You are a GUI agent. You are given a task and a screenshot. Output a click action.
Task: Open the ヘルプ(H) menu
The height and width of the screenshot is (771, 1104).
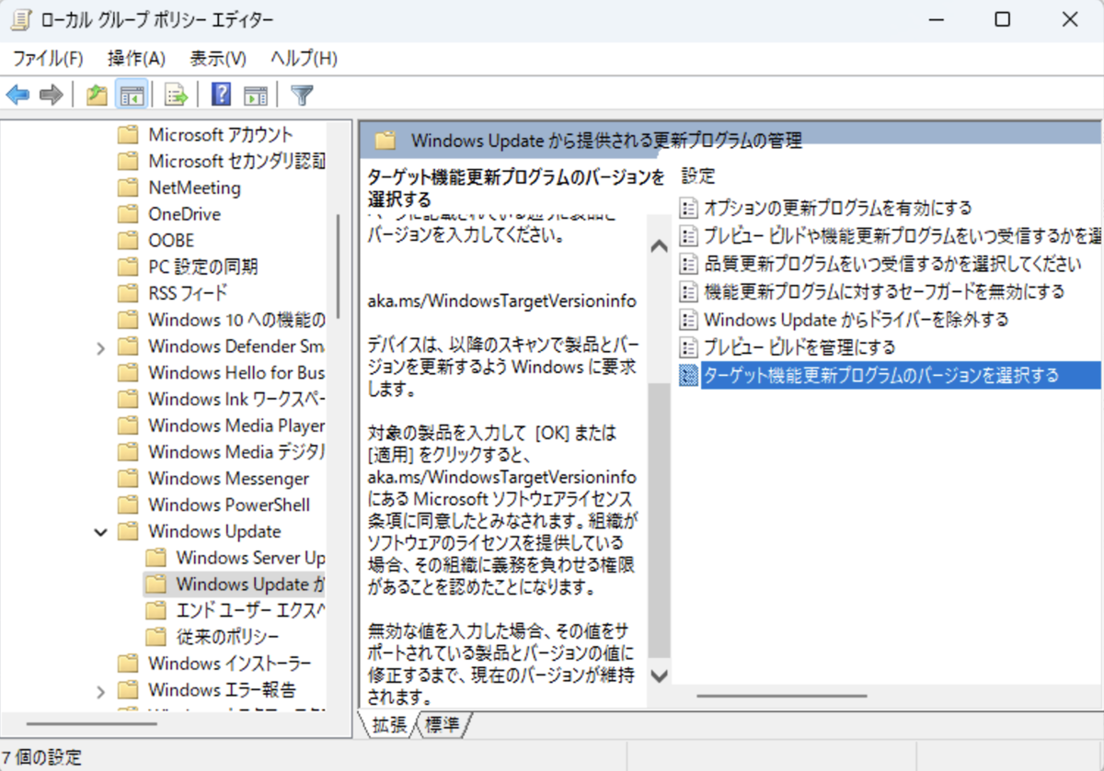304,58
